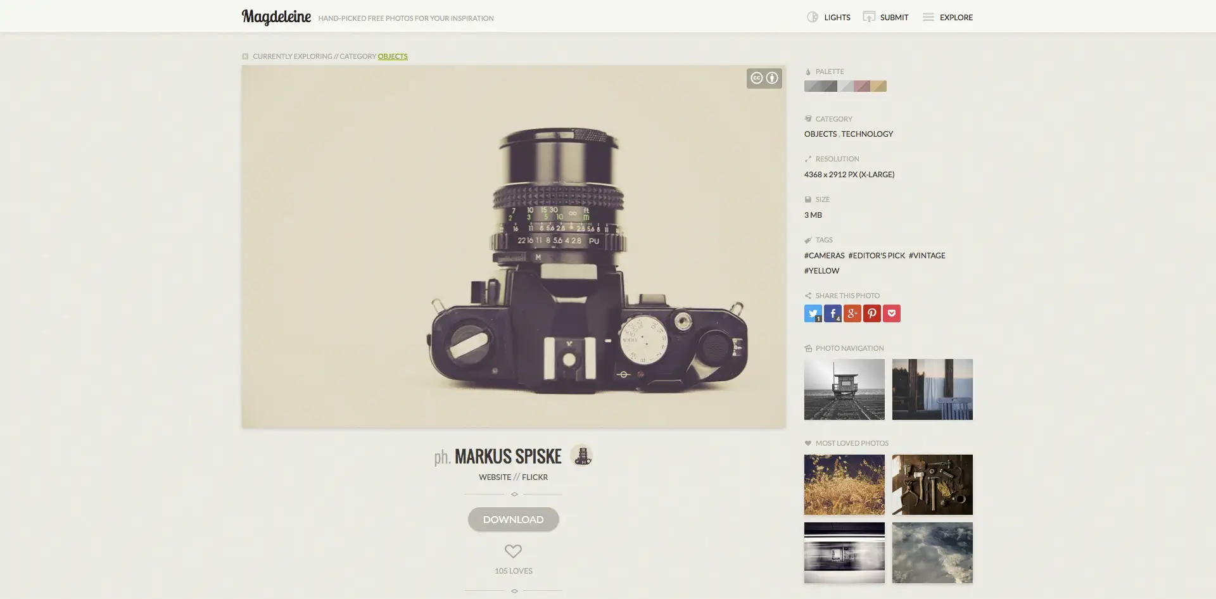Toggle the Lights mode
1216x599 pixels.
click(x=828, y=17)
